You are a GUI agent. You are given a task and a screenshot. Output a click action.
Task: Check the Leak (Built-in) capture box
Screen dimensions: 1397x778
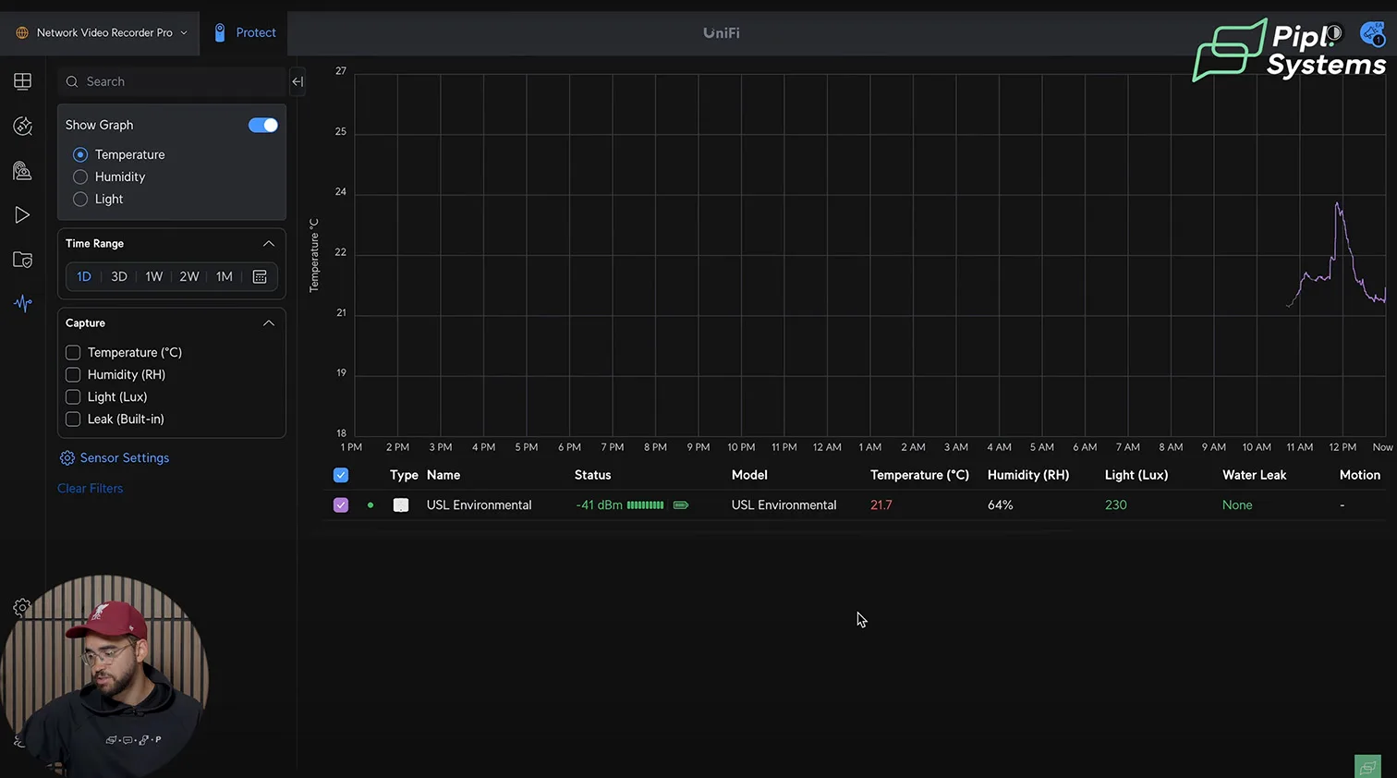point(73,419)
